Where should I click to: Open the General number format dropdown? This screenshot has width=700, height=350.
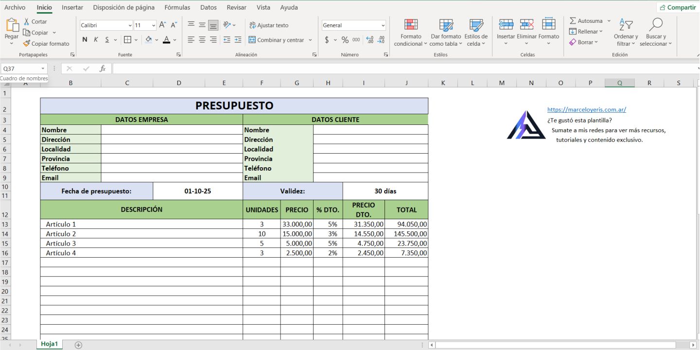[x=383, y=25]
